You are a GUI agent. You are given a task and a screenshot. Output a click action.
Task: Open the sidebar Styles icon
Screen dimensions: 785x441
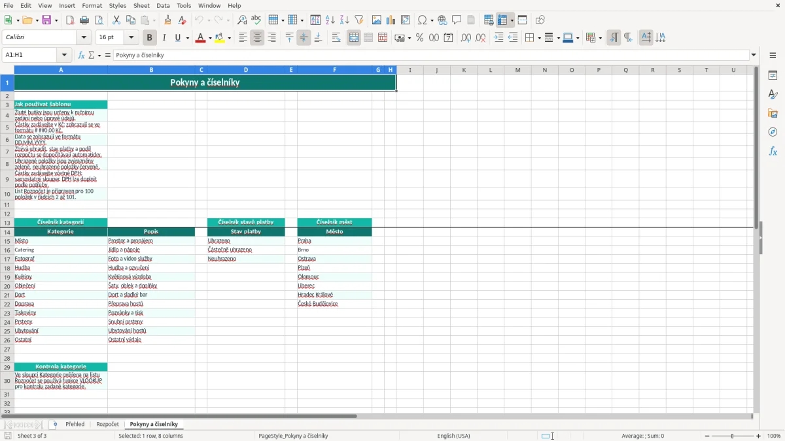(773, 94)
